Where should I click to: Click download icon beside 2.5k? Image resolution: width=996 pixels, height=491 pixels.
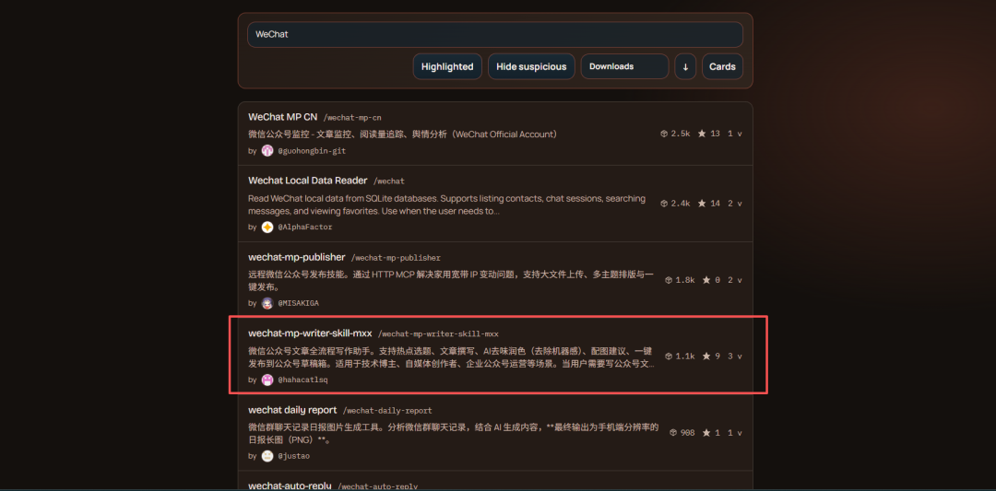click(664, 134)
